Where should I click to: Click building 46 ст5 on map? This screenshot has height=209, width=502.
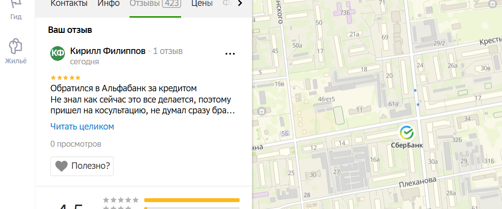click(326, 99)
